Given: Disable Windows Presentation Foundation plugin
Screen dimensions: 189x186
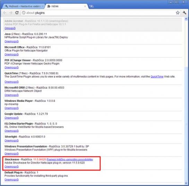Looking at the screenshot, I should tap(11, 154).
